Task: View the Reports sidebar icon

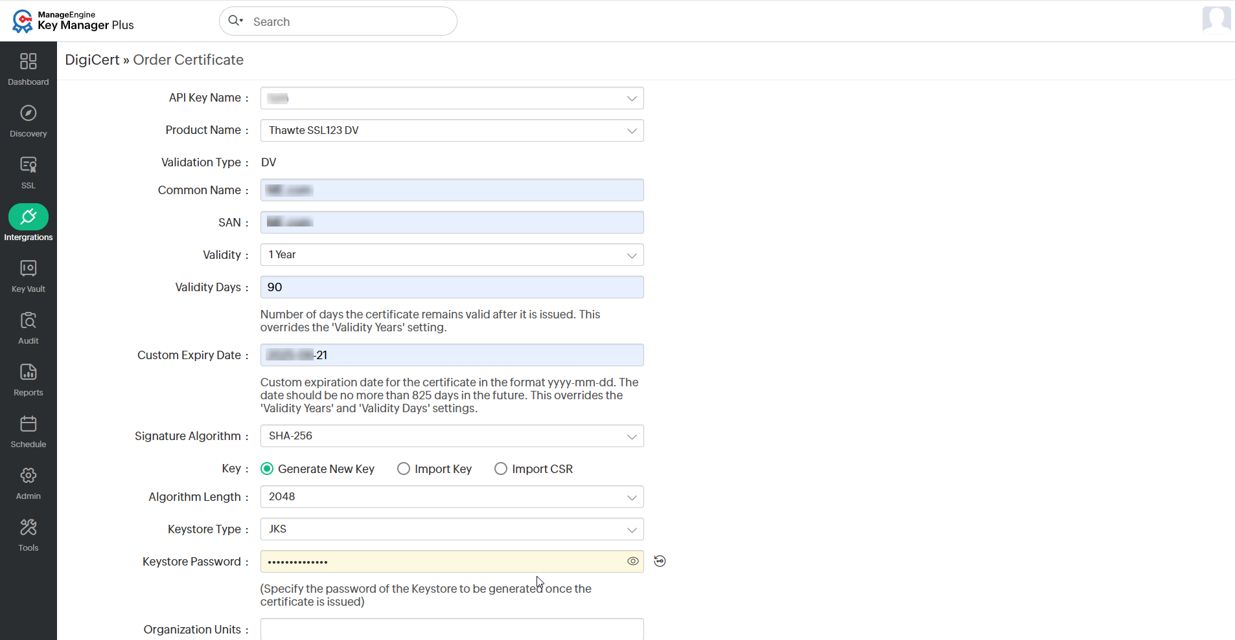Action: point(29,372)
